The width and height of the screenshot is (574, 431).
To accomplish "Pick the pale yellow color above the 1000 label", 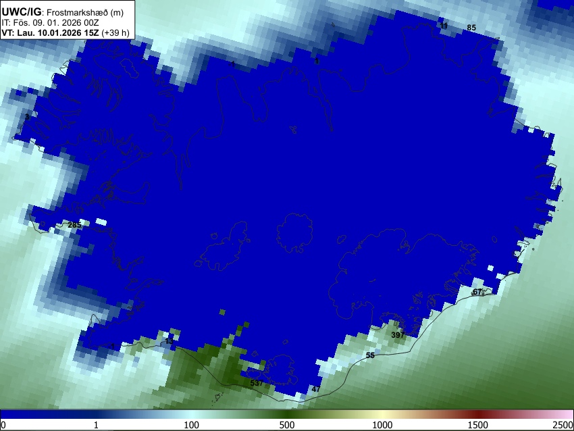I will [382, 415].
